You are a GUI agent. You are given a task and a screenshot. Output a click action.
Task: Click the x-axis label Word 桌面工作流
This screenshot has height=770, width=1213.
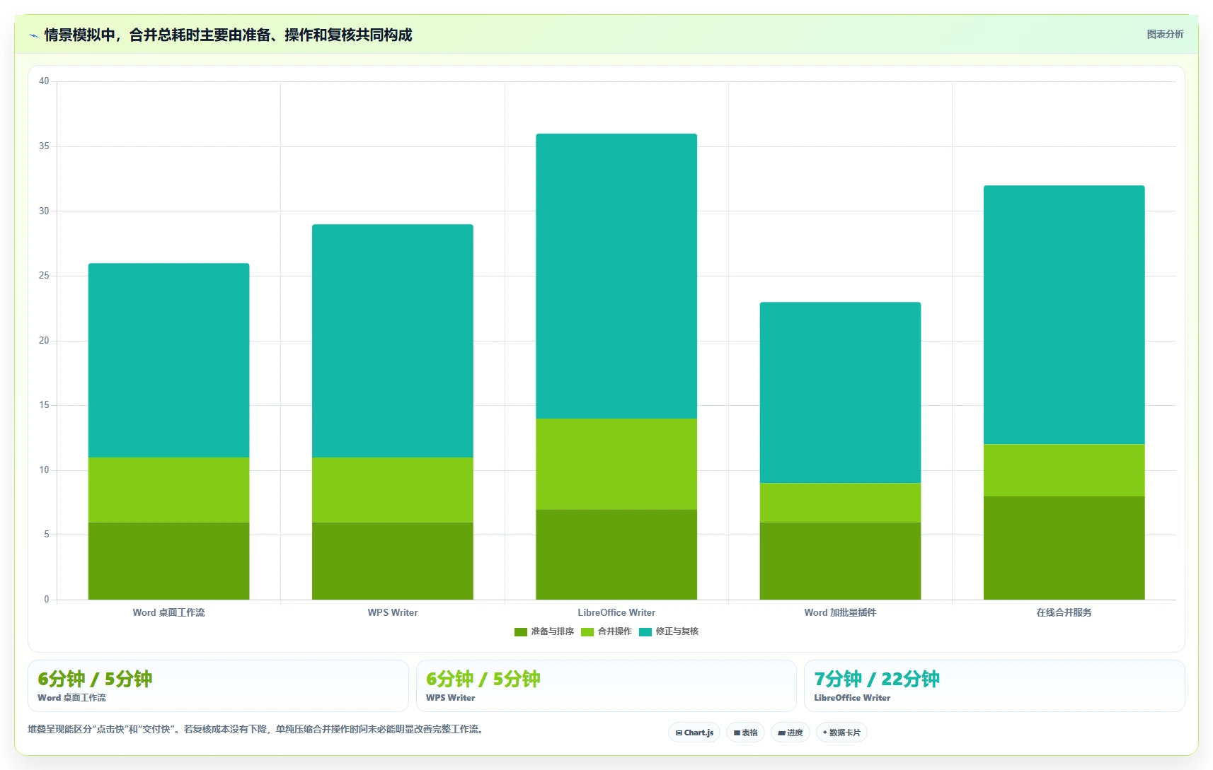(168, 612)
